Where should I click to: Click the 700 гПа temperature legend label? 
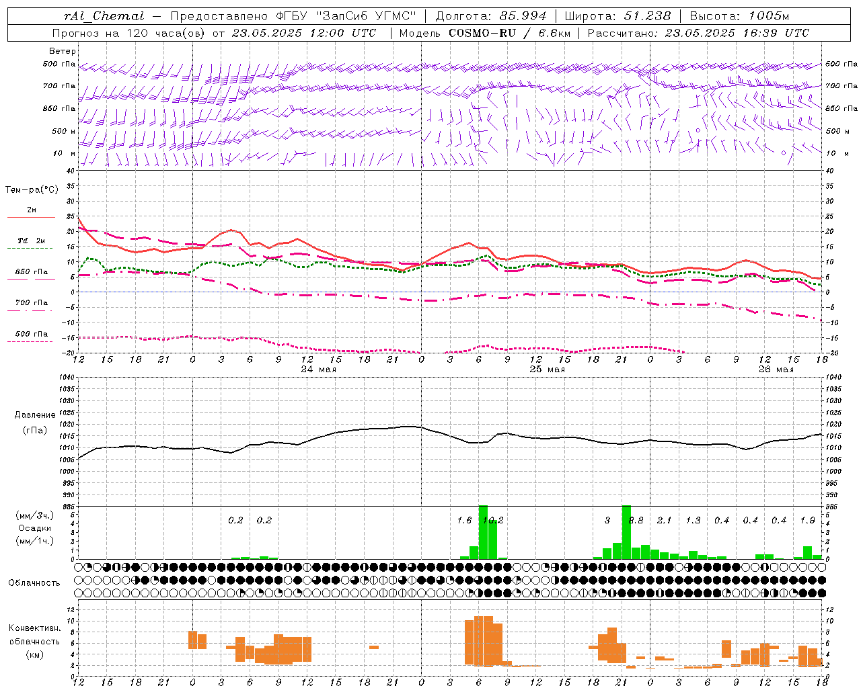32,303
